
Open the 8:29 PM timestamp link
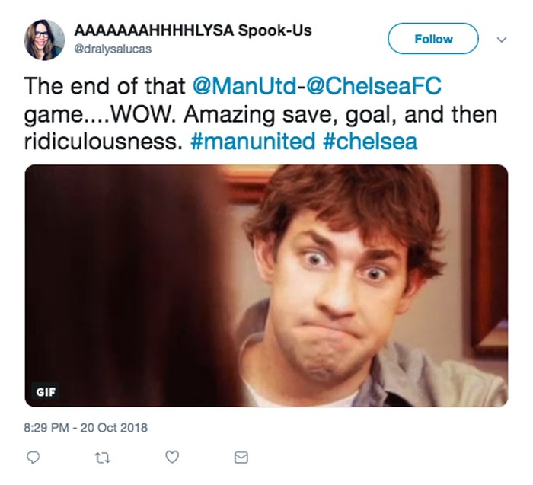(x=46, y=428)
